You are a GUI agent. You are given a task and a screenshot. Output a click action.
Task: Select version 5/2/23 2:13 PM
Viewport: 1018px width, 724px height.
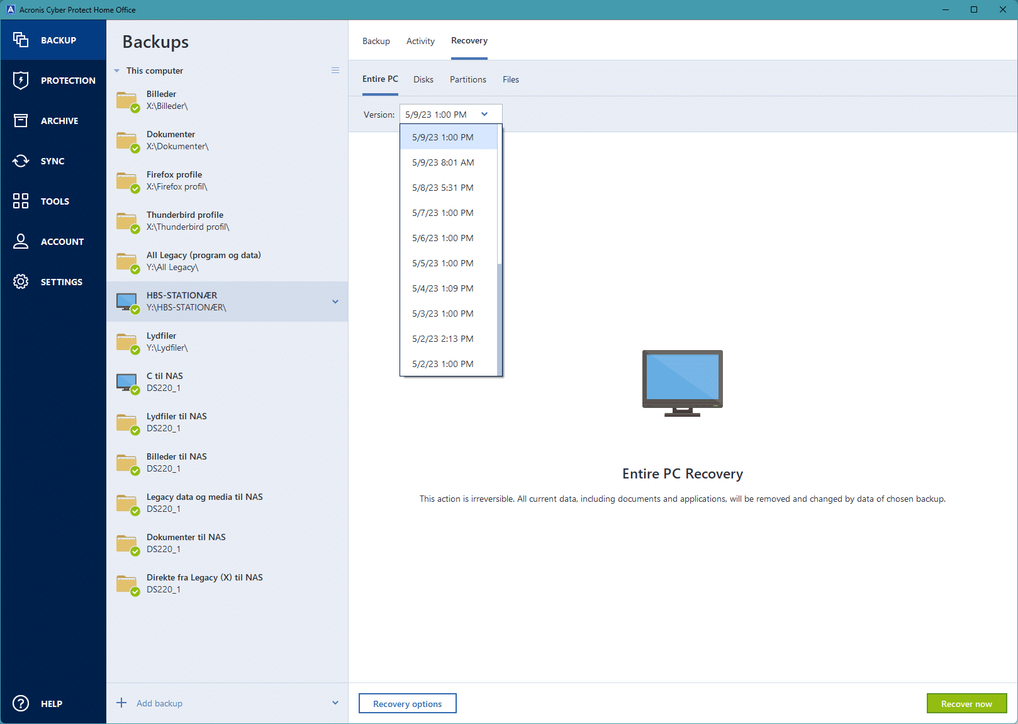tap(449, 338)
